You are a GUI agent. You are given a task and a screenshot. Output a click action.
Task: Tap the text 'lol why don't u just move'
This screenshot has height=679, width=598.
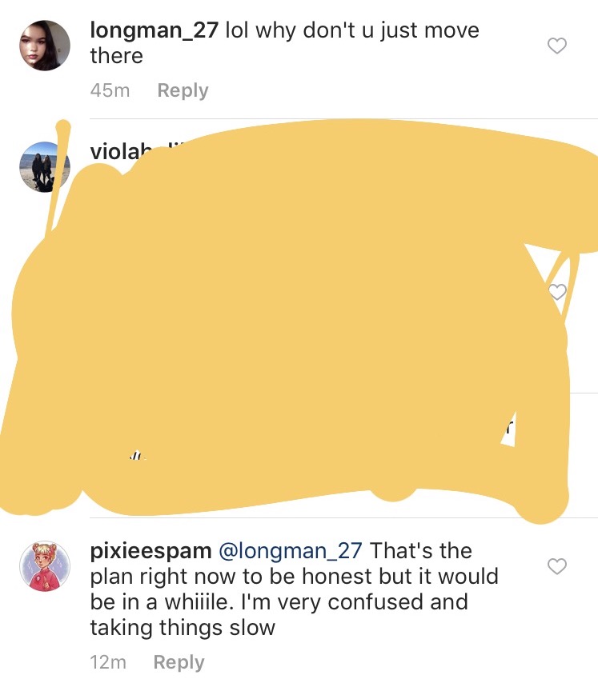pos(352,31)
